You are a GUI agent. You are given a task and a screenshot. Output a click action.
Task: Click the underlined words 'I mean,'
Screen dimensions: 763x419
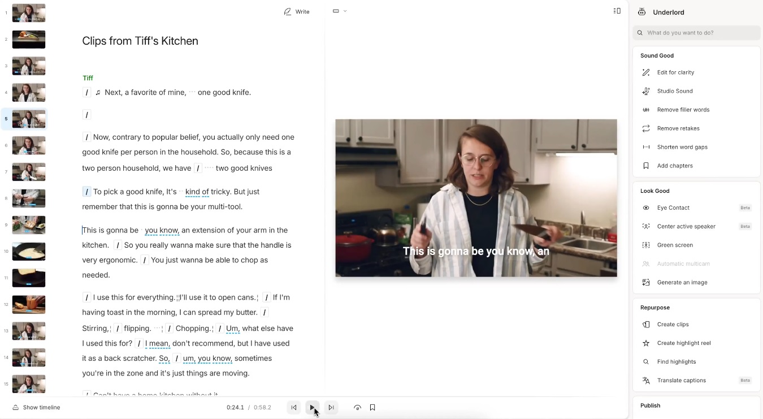click(157, 343)
